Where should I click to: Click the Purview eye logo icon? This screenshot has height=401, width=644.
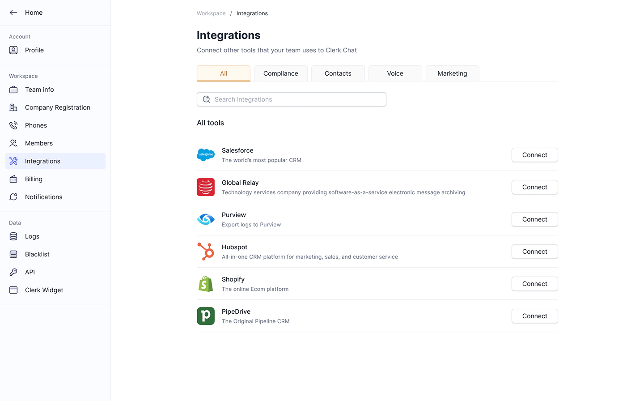(x=206, y=219)
